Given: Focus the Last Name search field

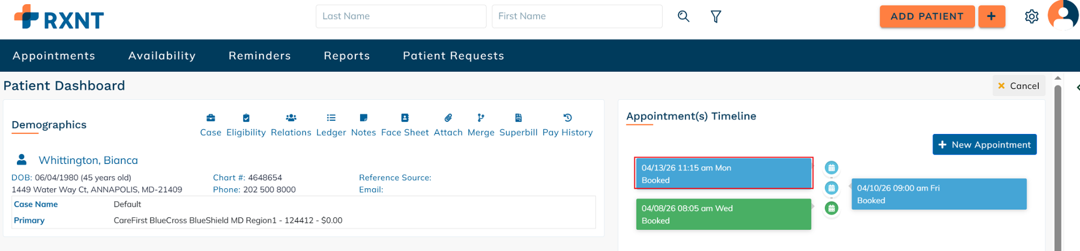Looking at the screenshot, I should click(401, 16).
